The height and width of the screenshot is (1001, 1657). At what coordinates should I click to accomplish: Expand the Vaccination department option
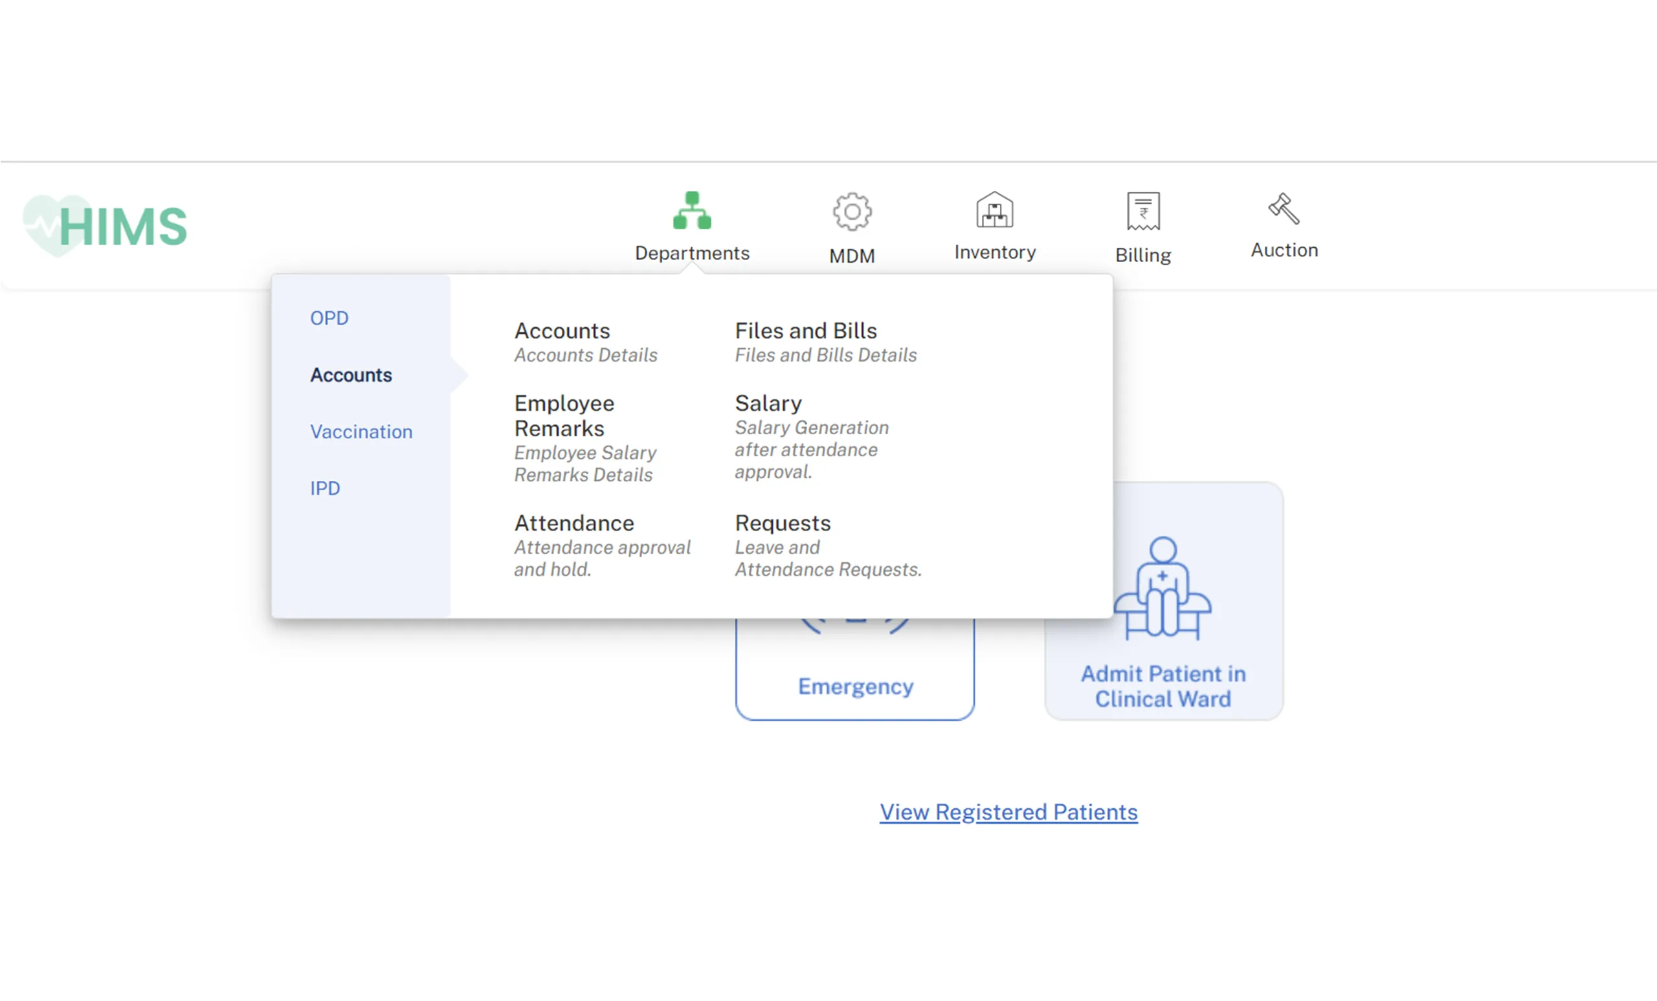click(360, 431)
